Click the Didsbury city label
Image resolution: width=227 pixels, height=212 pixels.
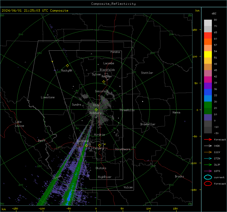coord(95,113)
